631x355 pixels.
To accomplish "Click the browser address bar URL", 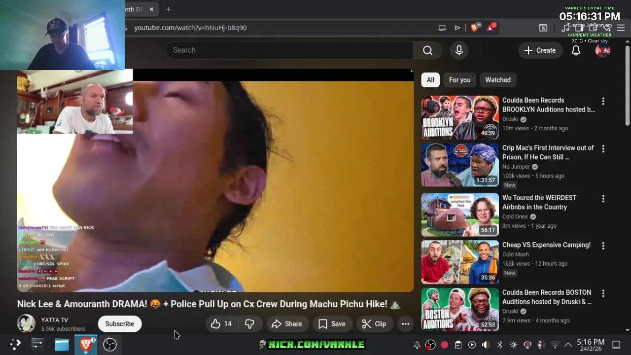I will coord(190,28).
